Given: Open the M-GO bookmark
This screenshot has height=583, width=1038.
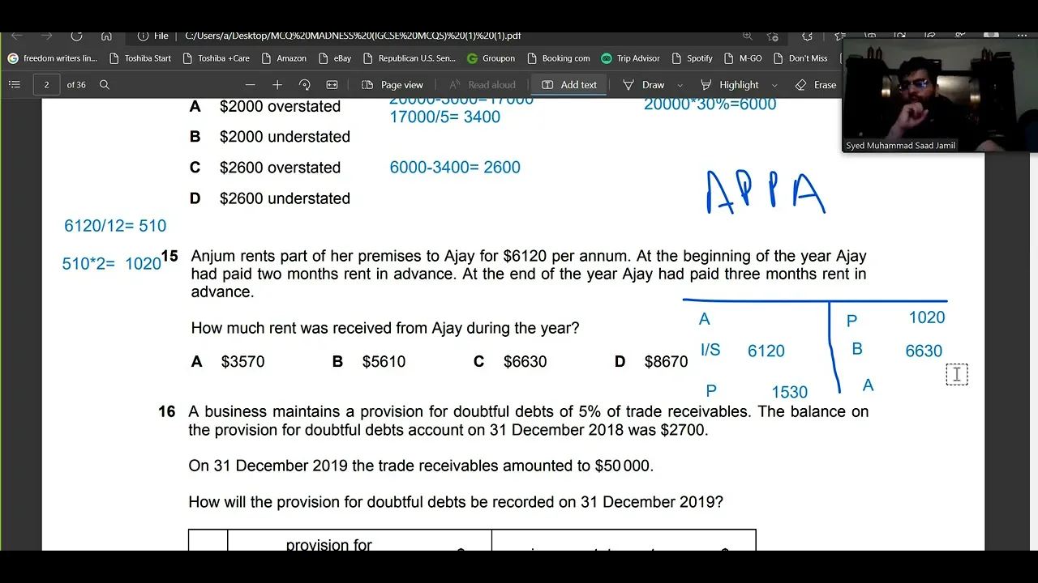Looking at the screenshot, I should coord(743,58).
